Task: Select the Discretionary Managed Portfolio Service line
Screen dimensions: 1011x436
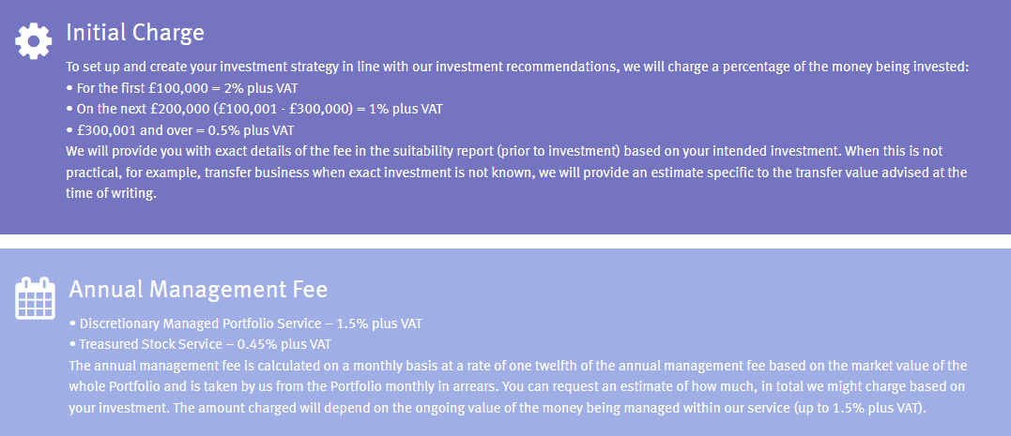Action: point(246,323)
